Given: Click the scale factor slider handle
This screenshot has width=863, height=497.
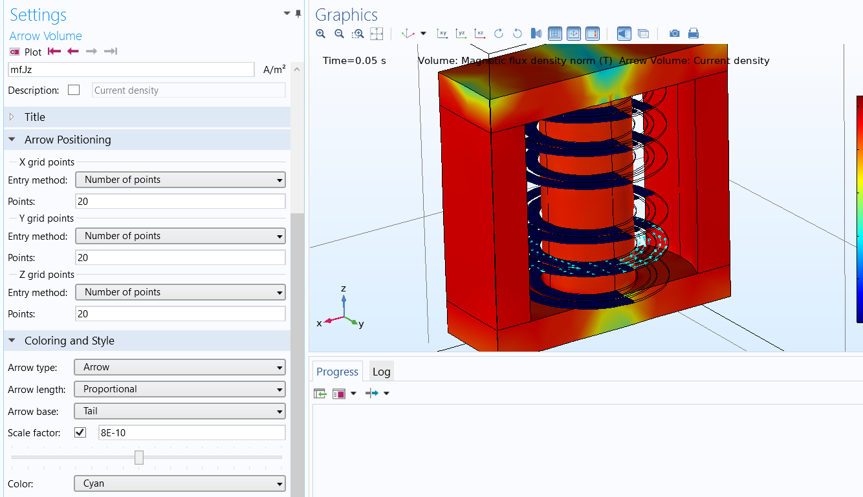Looking at the screenshot, I should (139, 458).
